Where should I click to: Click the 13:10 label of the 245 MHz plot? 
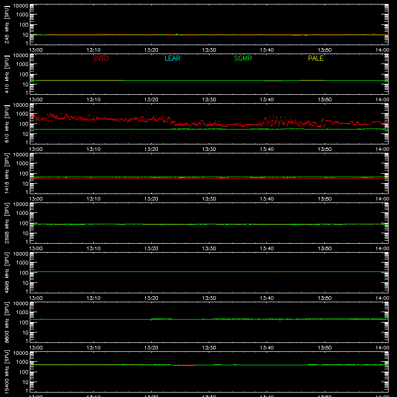pyautogui.click(x=94, y=50)
